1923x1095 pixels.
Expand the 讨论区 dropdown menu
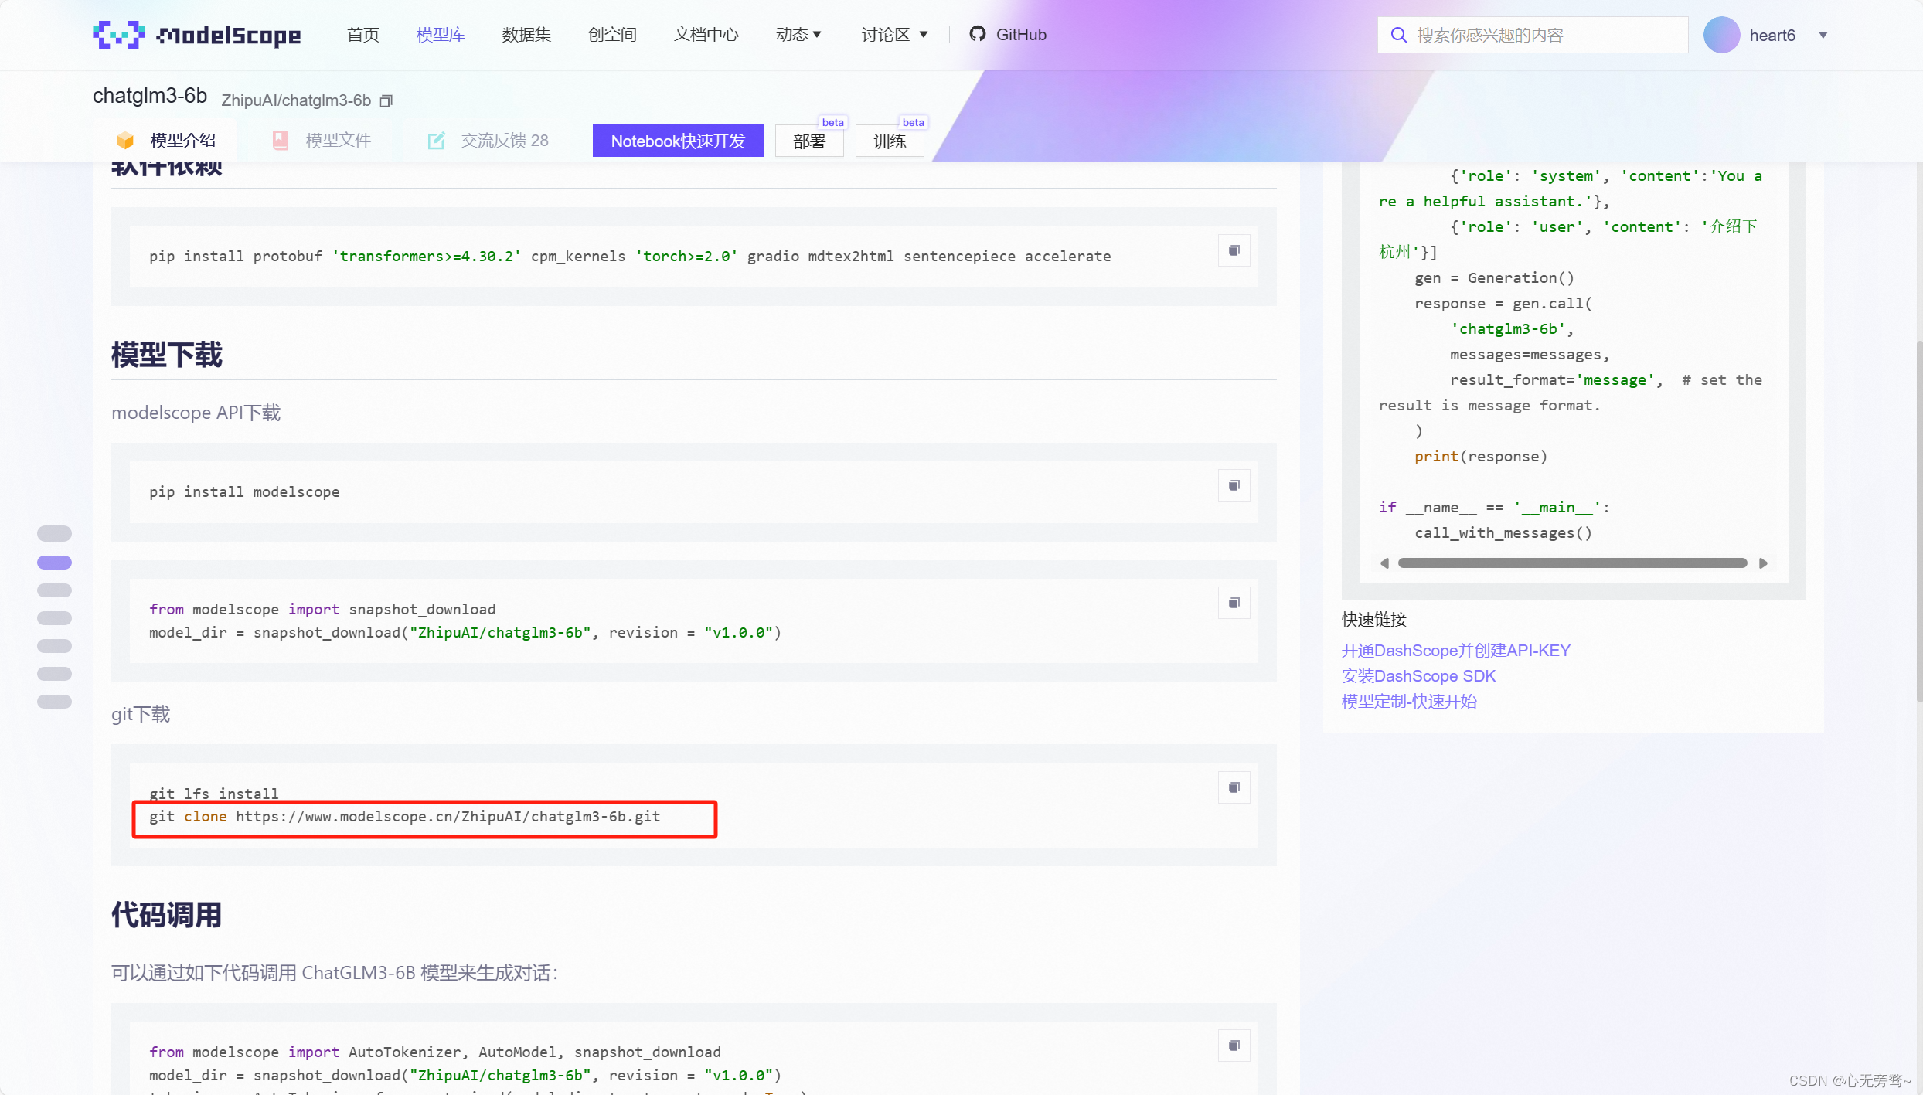pyautogui.click(x=894, y=35)
